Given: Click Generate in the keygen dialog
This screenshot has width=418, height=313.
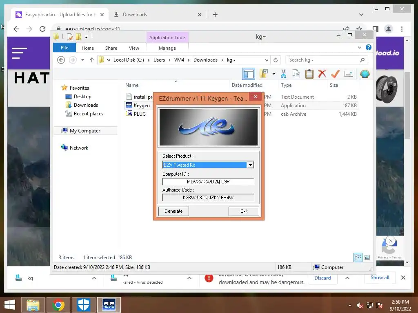Looking at the screenshot, I should point(173,211).
